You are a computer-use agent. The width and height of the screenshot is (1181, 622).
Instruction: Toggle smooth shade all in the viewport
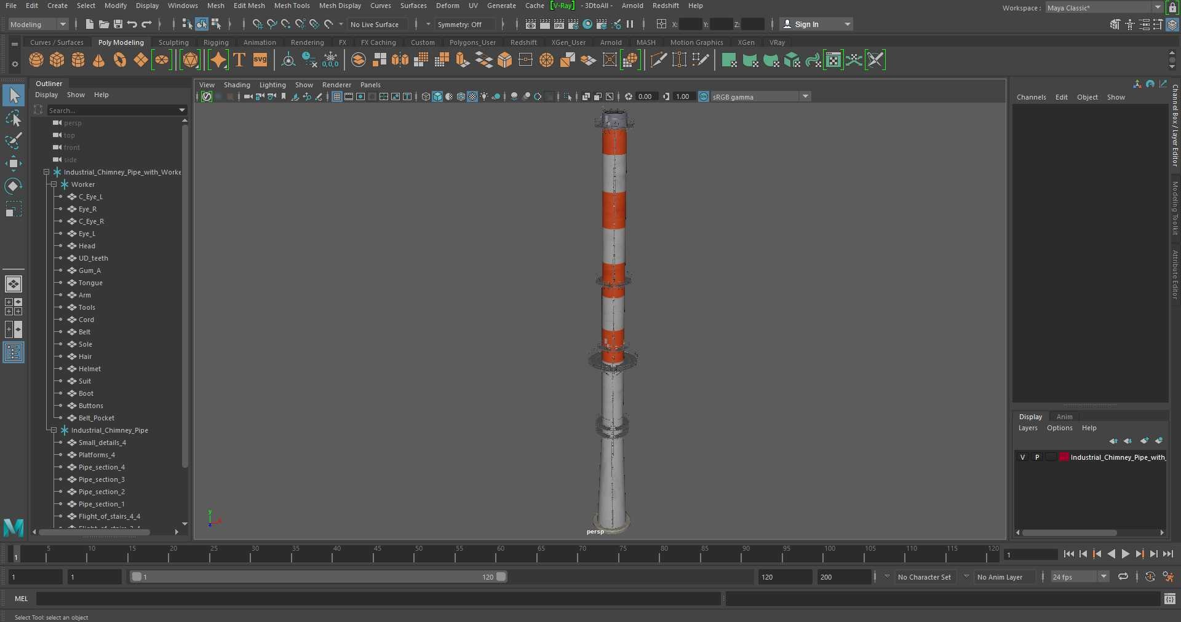tap(437, 96)
